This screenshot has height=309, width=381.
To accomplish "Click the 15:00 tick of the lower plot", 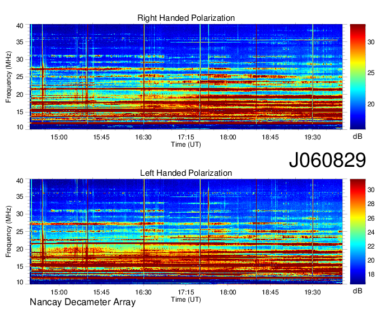I will 59,292.
